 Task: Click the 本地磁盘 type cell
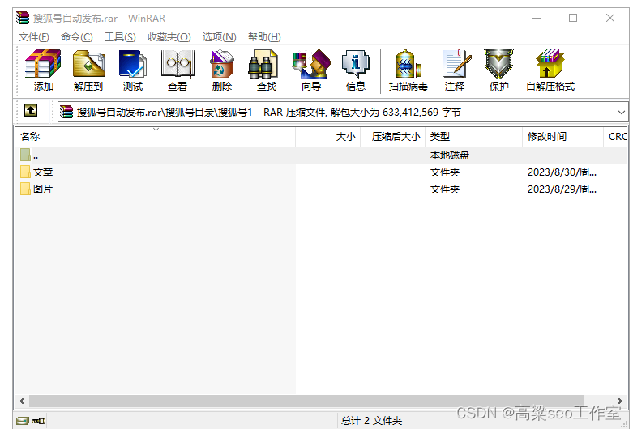pos(450,155)
